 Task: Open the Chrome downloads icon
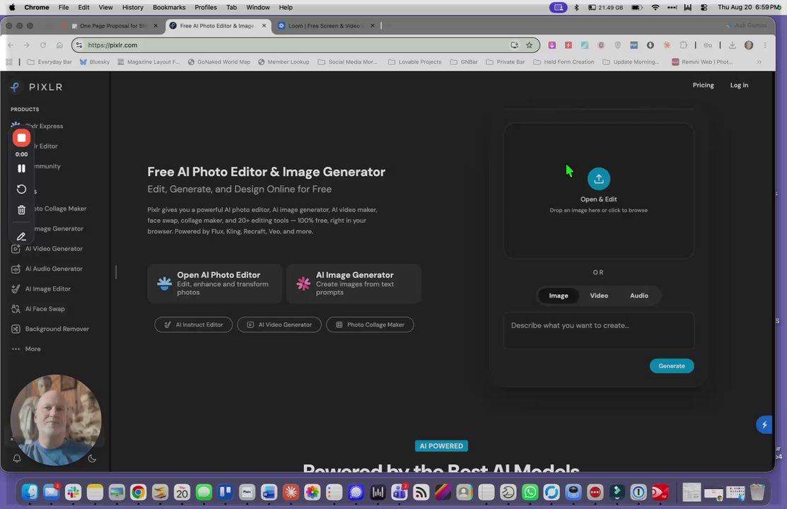pyautogui.click(x=733, y=45)
